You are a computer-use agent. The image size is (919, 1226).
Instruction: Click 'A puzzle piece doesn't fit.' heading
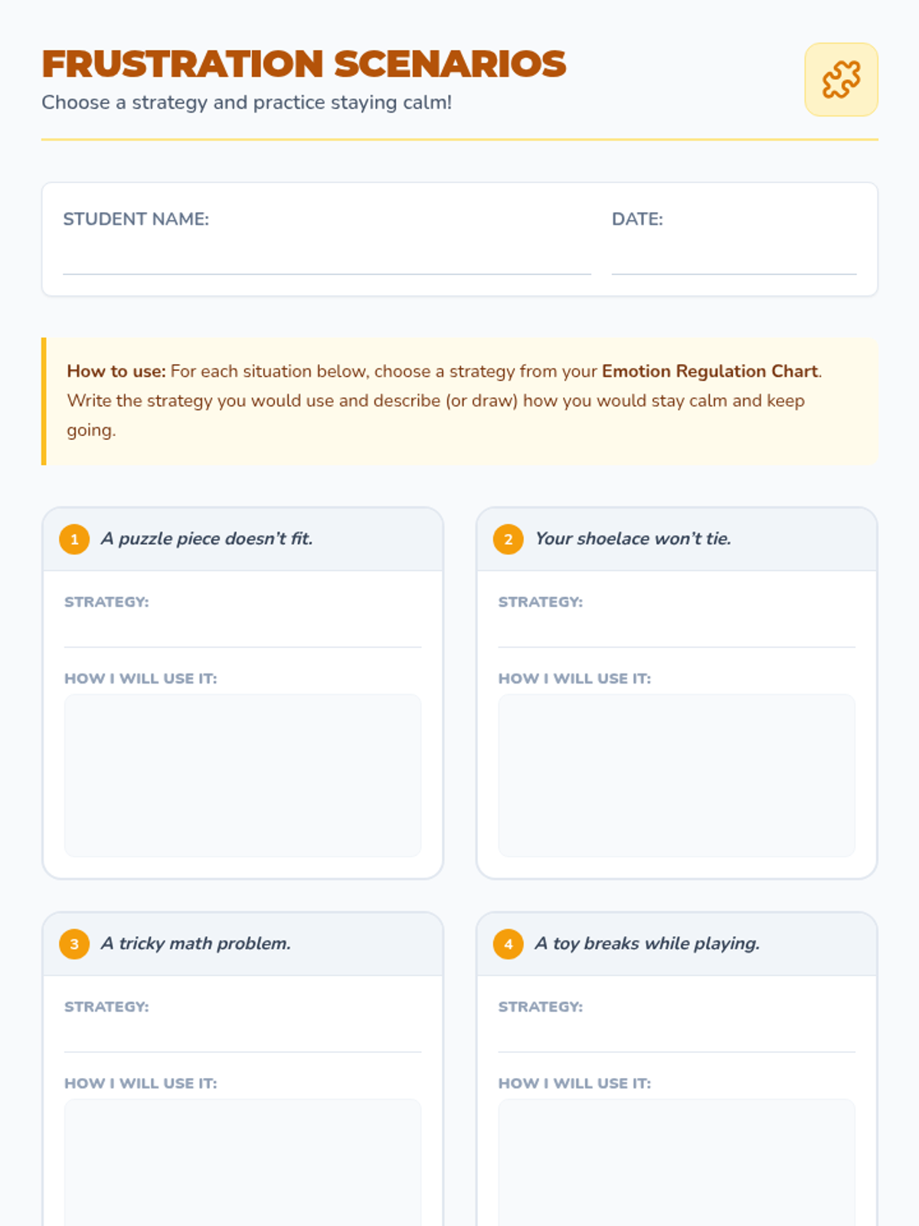click(x=207, y=539)
